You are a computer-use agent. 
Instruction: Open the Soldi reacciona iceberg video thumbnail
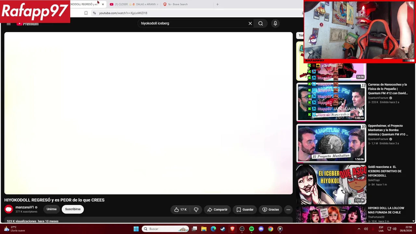pyautogui.click(x=331, y=185)
